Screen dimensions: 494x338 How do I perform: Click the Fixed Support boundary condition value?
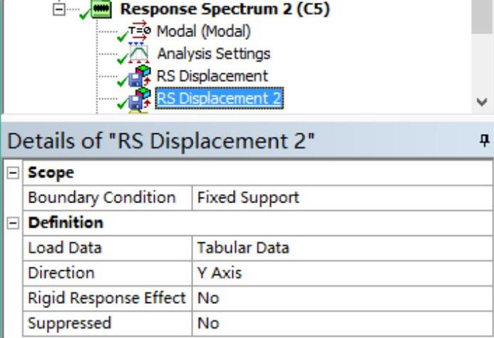(247, 198)
